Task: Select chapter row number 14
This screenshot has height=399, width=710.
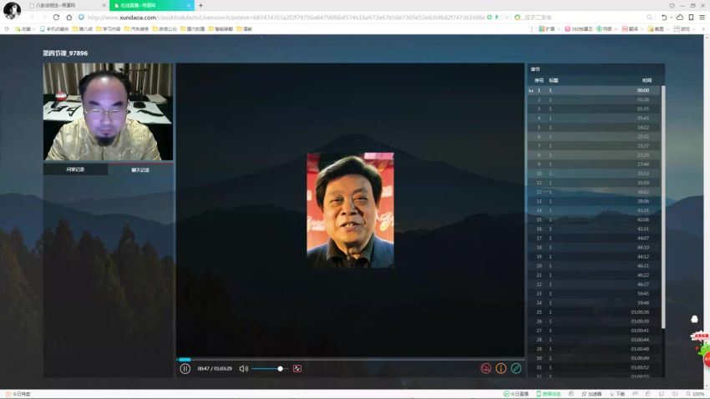Action: click(593, 210)
